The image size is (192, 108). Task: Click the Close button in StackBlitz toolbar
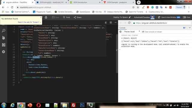(x=187, y=17)
